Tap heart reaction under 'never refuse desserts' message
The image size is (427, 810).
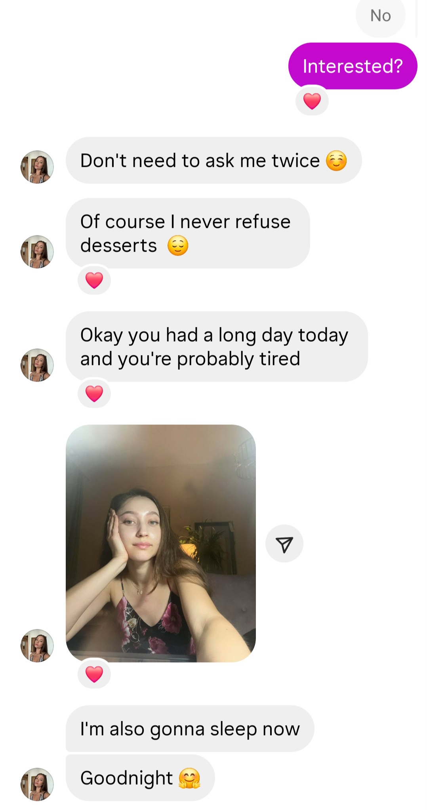point(94,280)
